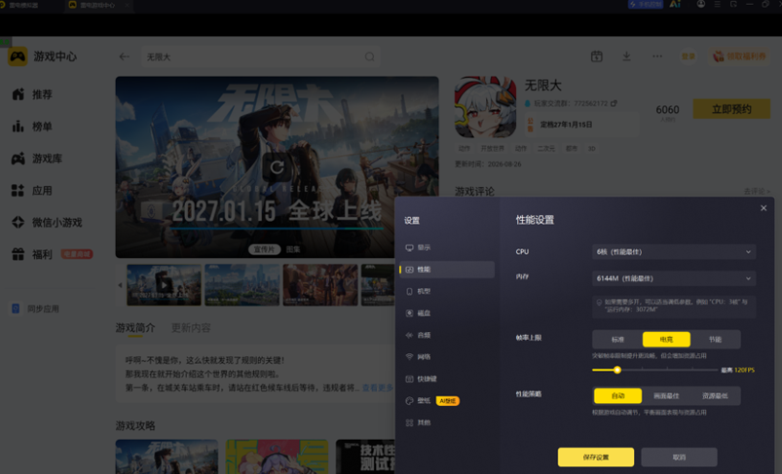Click 同步应用 (Sync apps) in Game Center

[36, 309]
